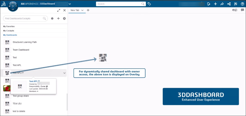Click the Find Dashboards/Cockpits field
The height and width of the screenshot is (116, 246).
pyautogui.click(x=25, y=18)
